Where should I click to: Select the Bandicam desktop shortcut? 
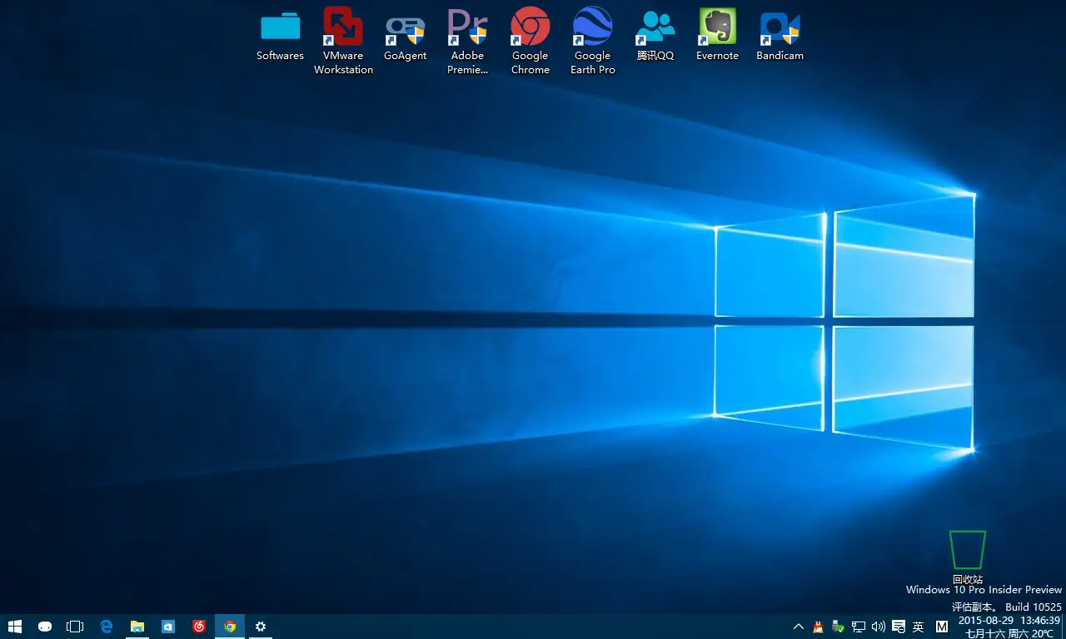[x=780, y=35]
